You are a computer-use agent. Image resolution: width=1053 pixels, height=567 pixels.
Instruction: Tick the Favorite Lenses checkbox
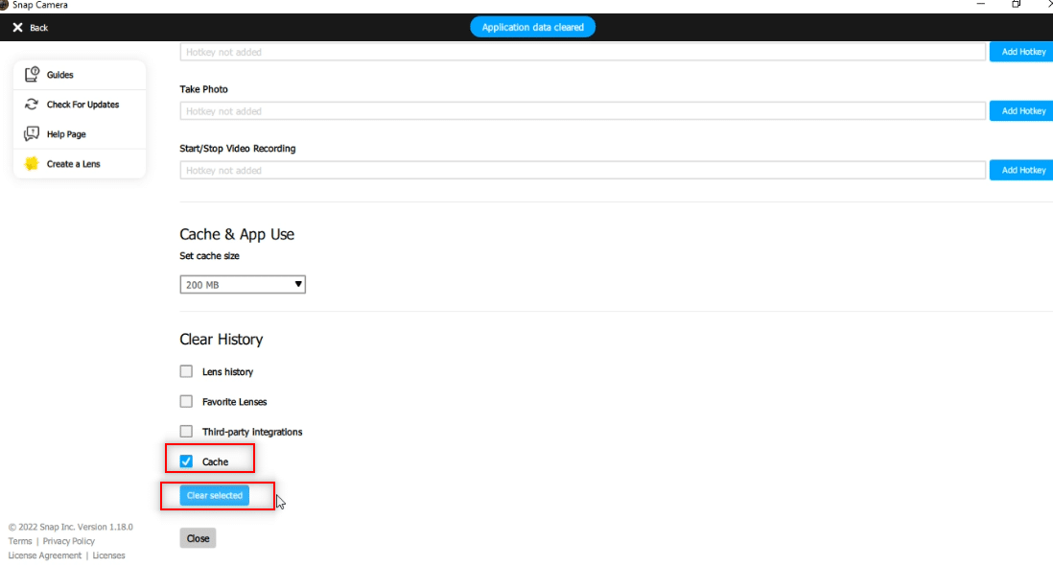point(186,401)
